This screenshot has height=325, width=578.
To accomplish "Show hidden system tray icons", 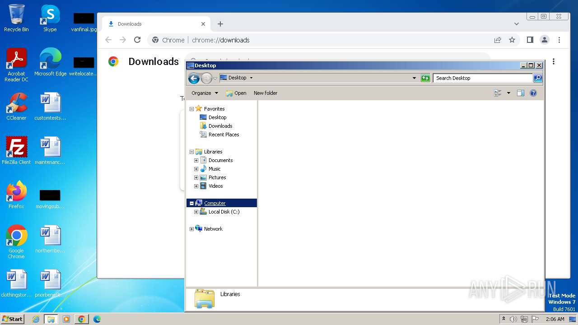I will click(x=503, y=319).
